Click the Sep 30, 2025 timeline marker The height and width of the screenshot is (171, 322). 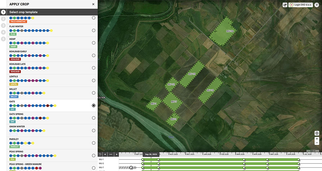(151, 154)
